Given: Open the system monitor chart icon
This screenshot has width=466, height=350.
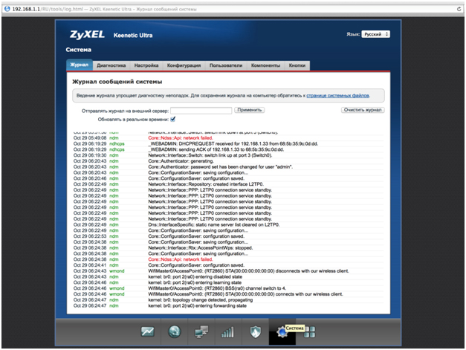Looking at the screenshot, I should tap(148, 332).
